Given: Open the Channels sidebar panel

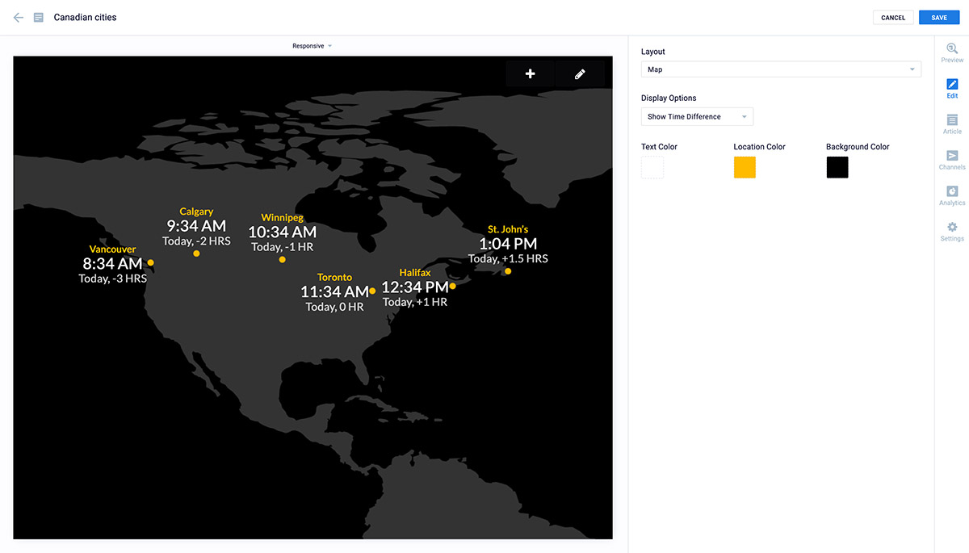Looking at the screenshot, I should tap(952, 160).
